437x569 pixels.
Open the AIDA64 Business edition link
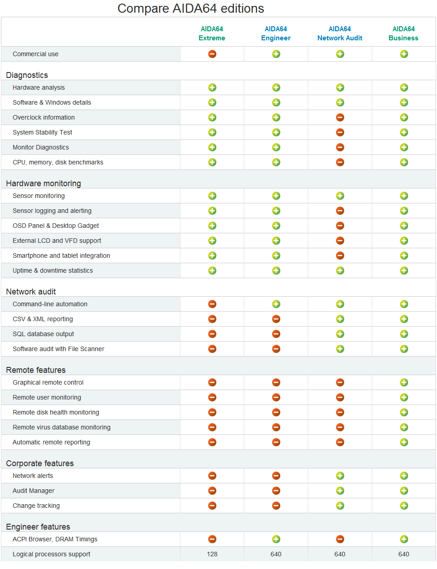click(403, 34)
